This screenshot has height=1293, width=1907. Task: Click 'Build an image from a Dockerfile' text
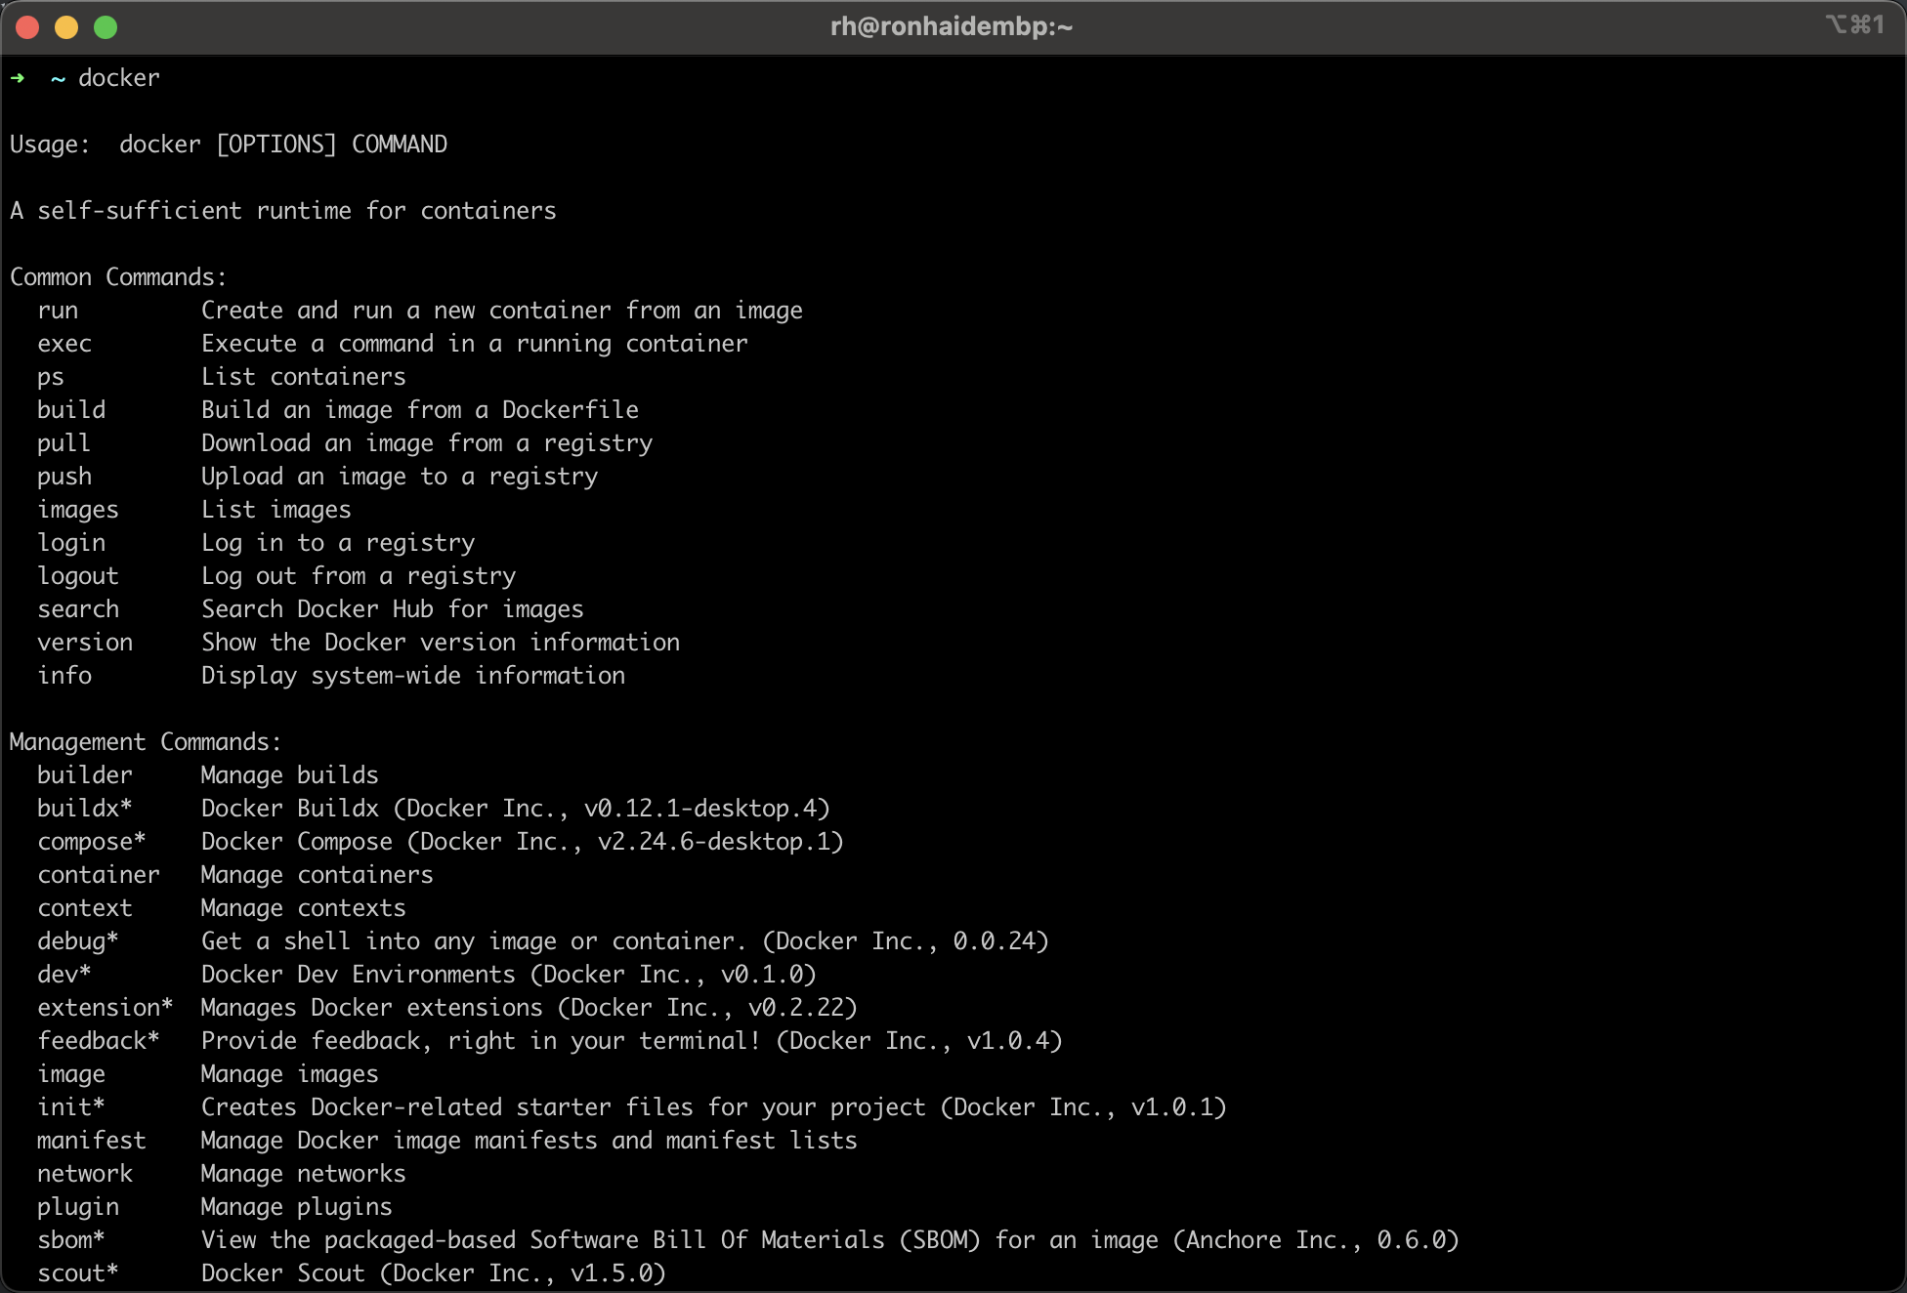pyautogui.click(x=420, y=410)
